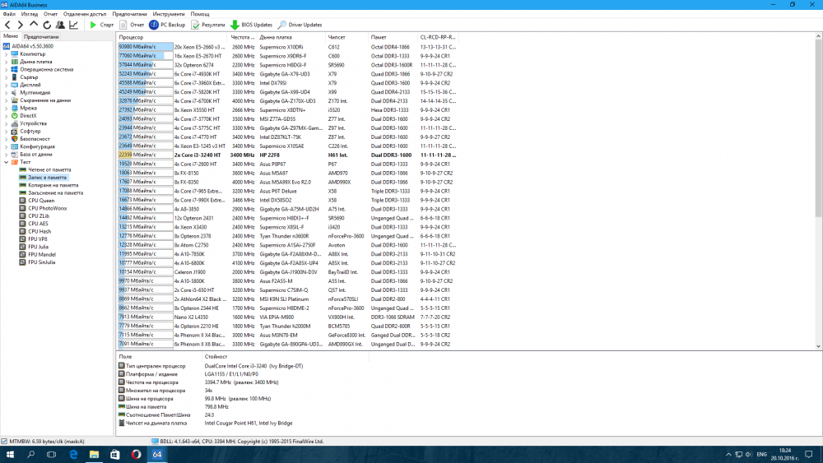
Task: Expand the Компютър tree node
Action: click(7, 54)
